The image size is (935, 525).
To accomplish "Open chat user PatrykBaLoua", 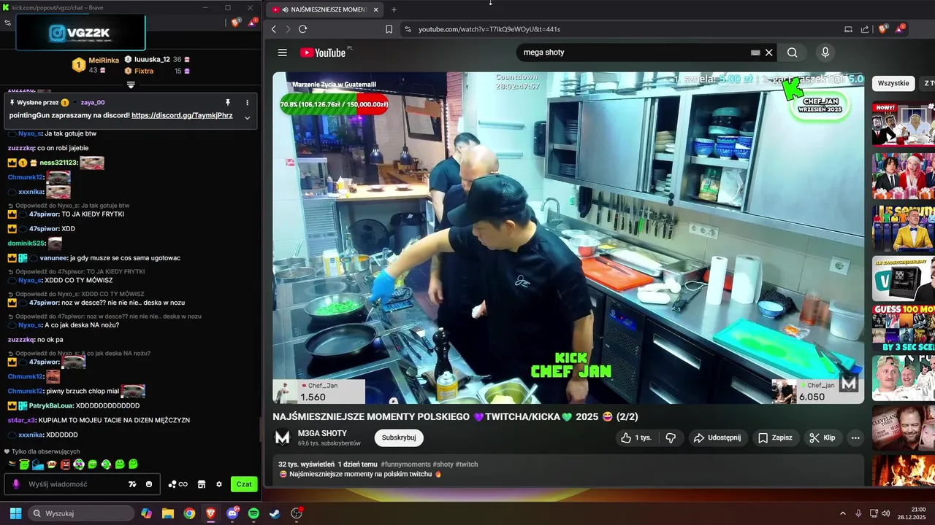I will (51, 405).
